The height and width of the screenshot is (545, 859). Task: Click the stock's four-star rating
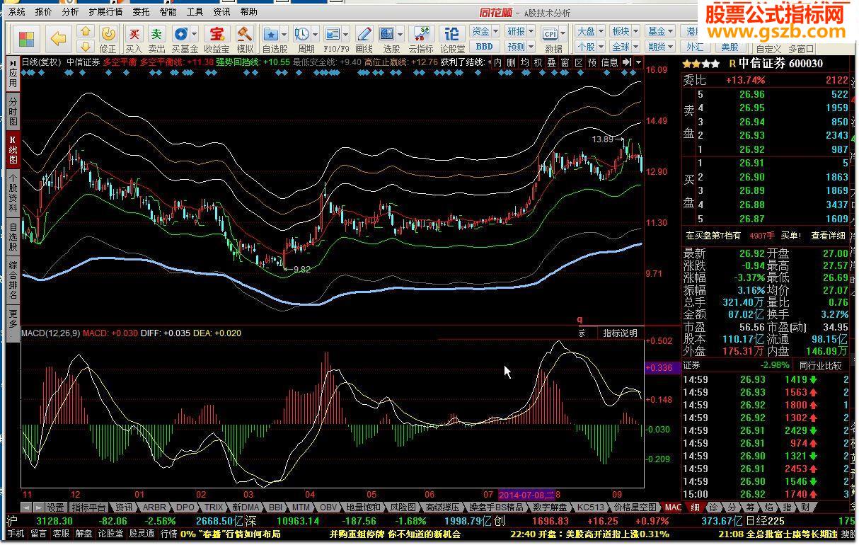[701, 63]
